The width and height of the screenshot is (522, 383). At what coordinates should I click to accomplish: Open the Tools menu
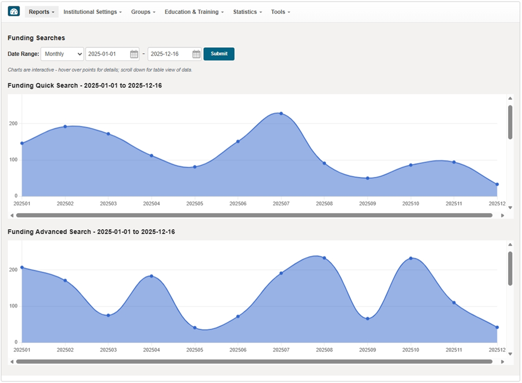coord(280,12)
